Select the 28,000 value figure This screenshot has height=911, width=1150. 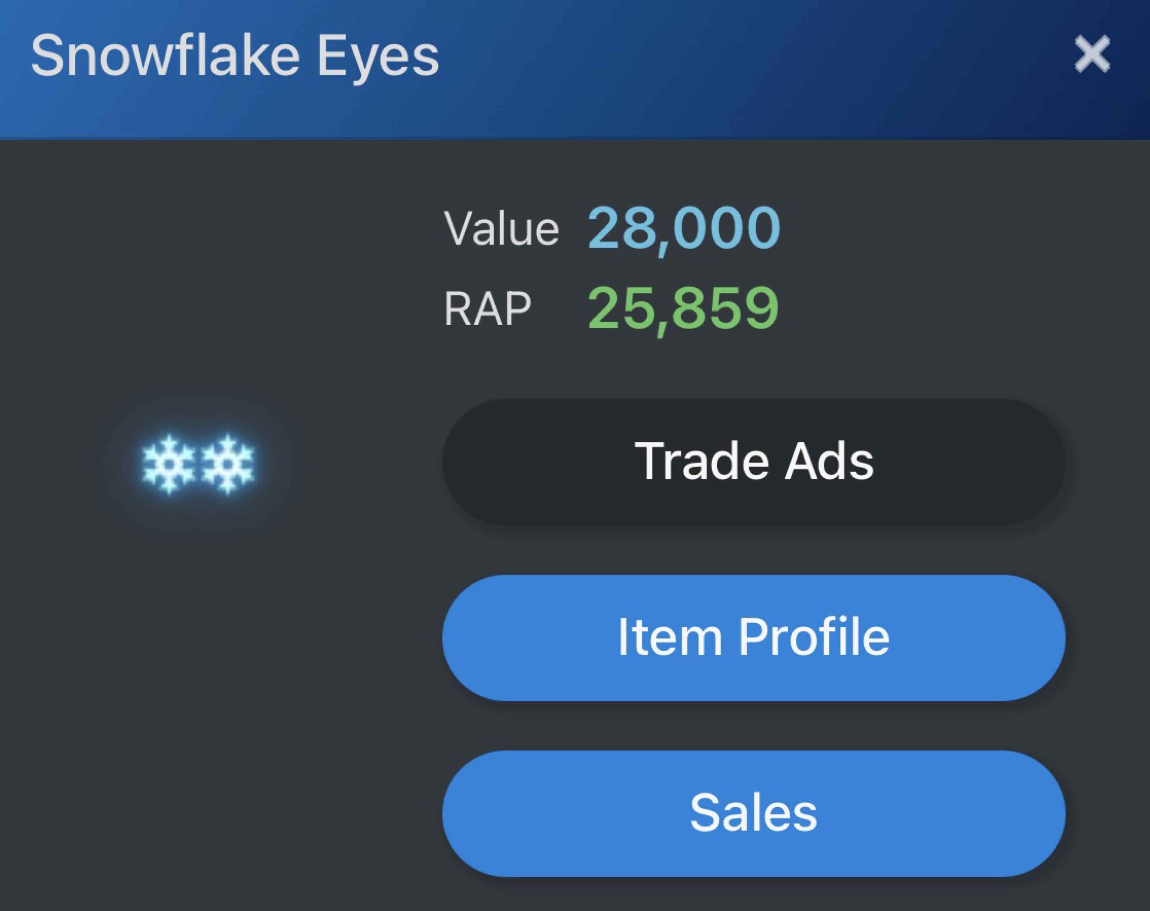click(684, 229)
